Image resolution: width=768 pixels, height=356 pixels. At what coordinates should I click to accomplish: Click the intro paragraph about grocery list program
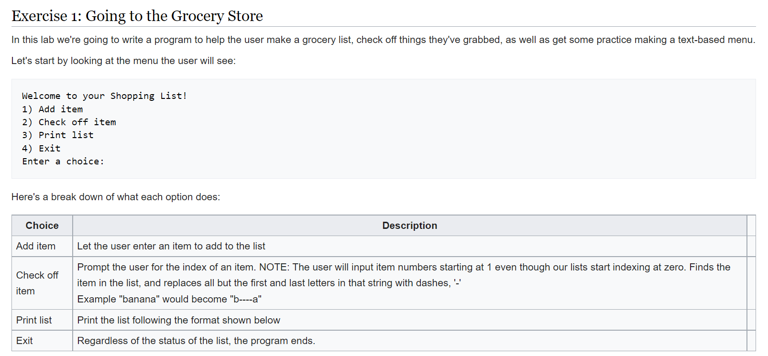click(x=383, y=40)
